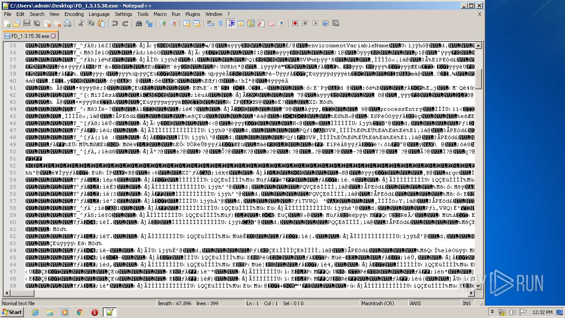Open the Window menu
565x318 pixels.
[214, 14]
